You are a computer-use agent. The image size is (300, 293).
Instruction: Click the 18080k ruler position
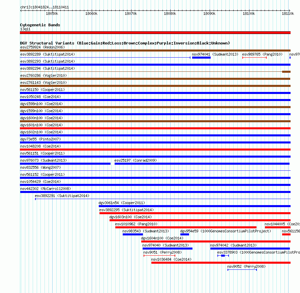coord(170,13)
